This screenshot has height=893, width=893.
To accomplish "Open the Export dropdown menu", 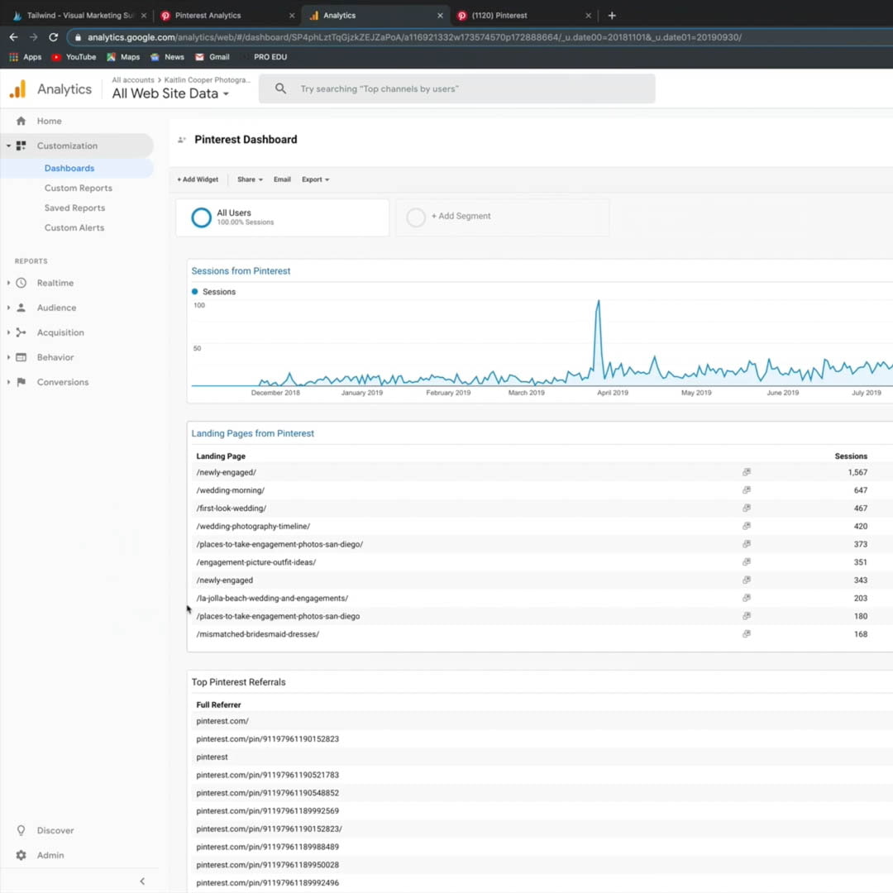I will tap(315, 179).
